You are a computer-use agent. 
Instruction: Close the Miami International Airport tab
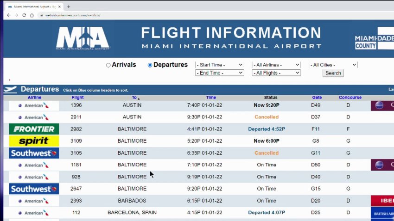(x=59, y=7)
